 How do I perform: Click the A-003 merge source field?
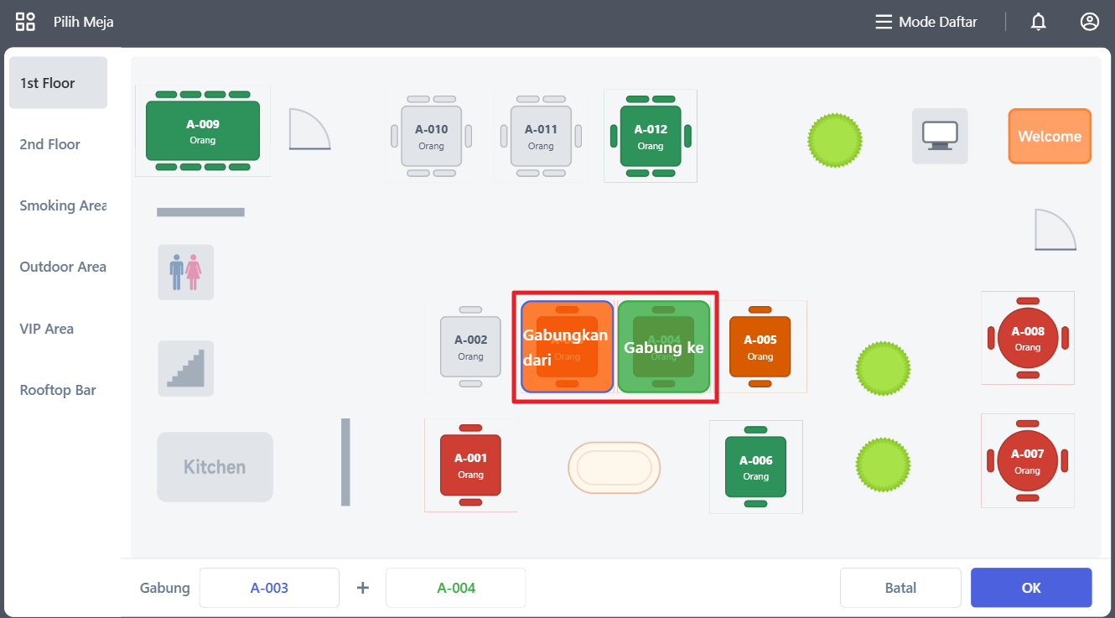pyautogui.click(x=269, y=588)
